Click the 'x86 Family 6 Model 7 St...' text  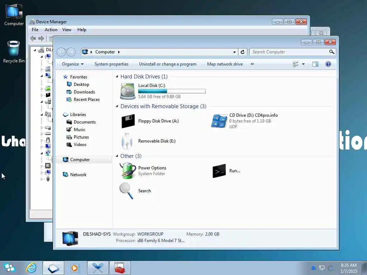[x=161, y=241]
